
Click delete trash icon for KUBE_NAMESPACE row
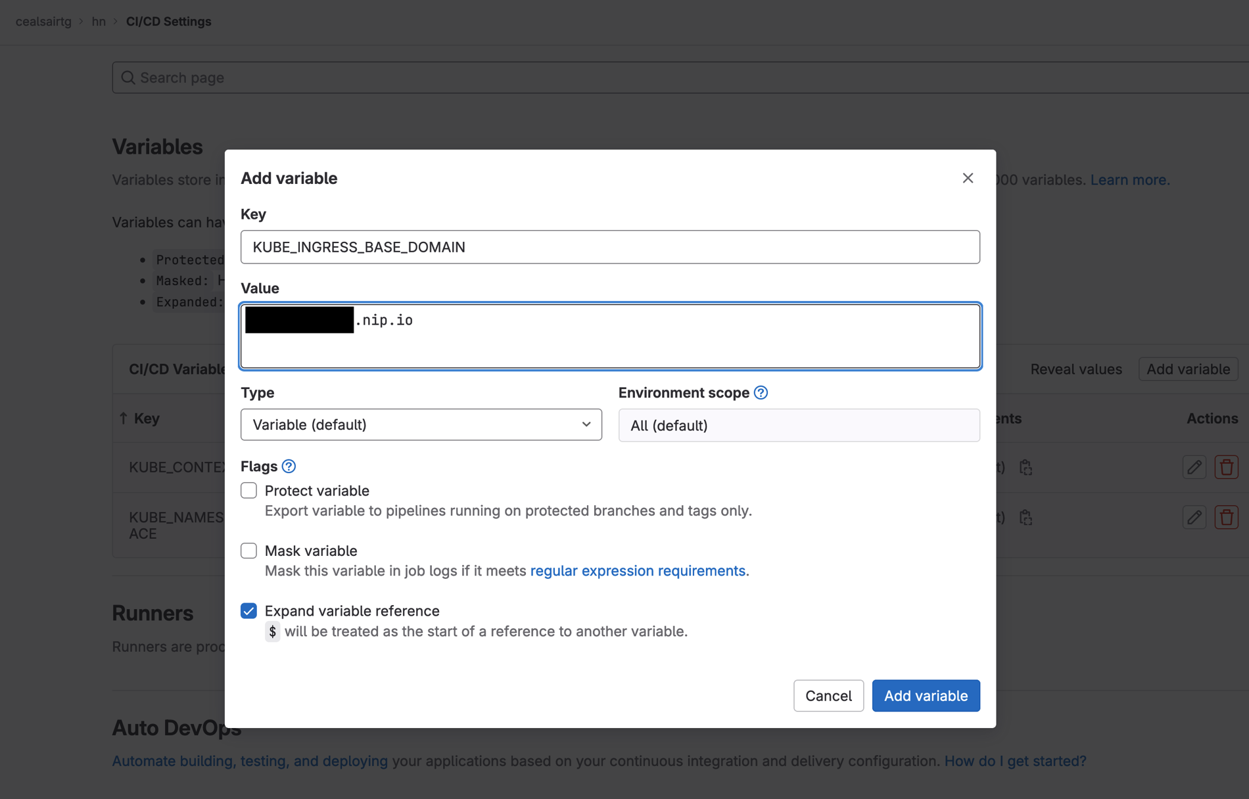[1226, 518]
